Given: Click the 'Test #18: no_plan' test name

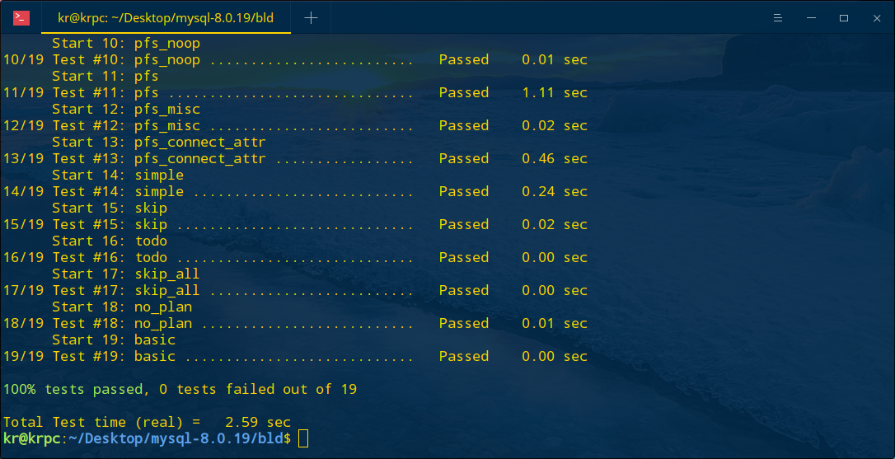Looking at the screenshot, I should tap(122, 323).
